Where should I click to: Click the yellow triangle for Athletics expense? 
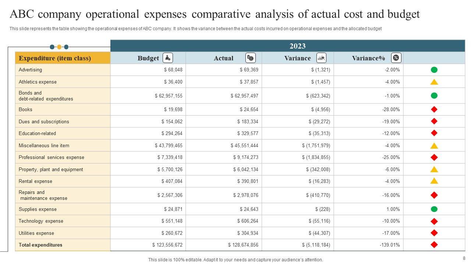434,82
